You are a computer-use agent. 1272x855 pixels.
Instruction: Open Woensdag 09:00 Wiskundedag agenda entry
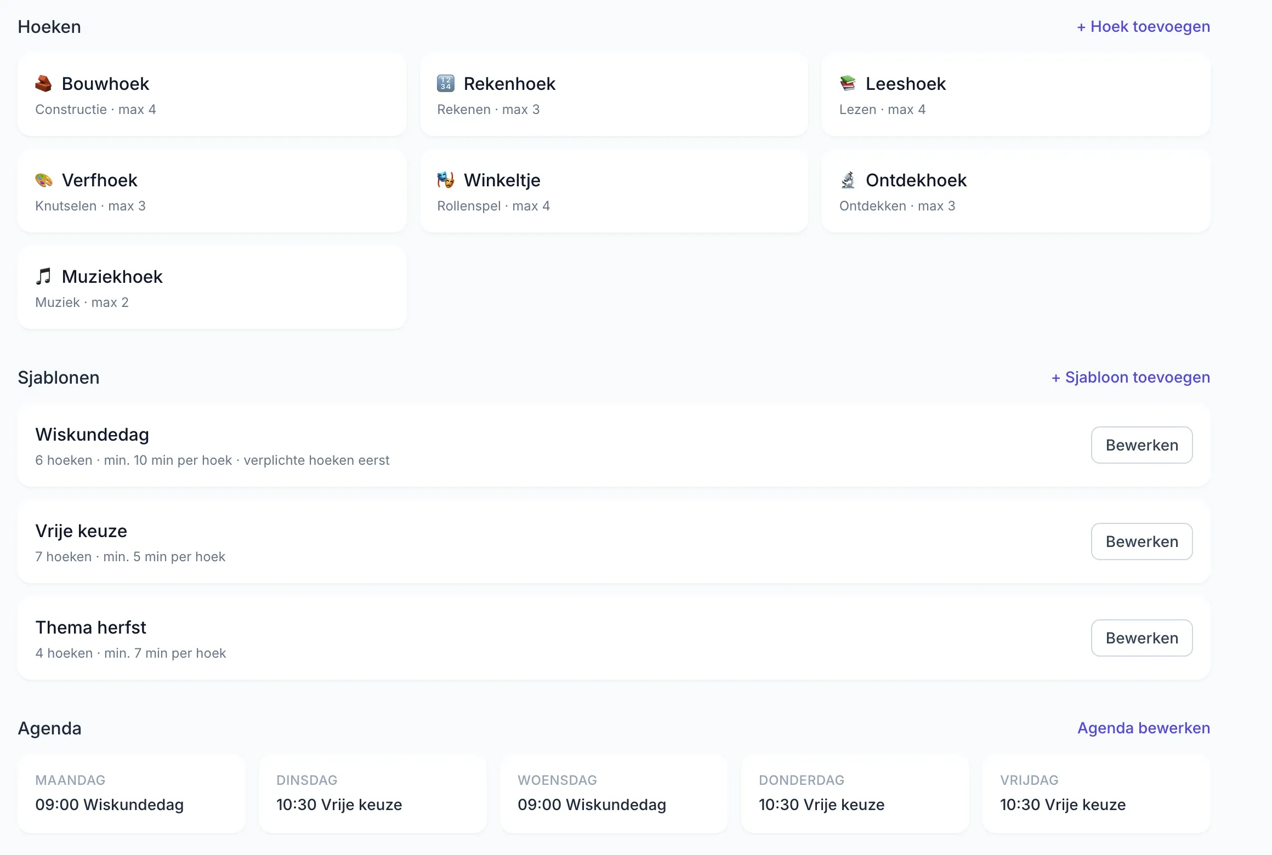point(614,794)
